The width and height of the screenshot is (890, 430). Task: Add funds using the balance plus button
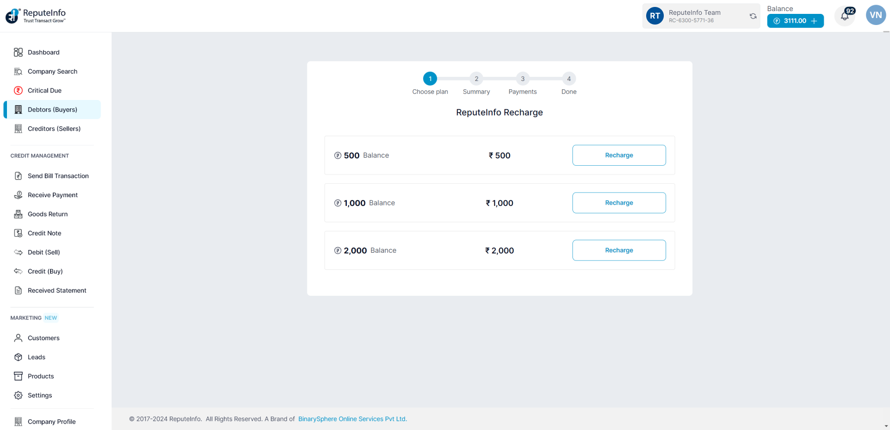coord(814,21)
